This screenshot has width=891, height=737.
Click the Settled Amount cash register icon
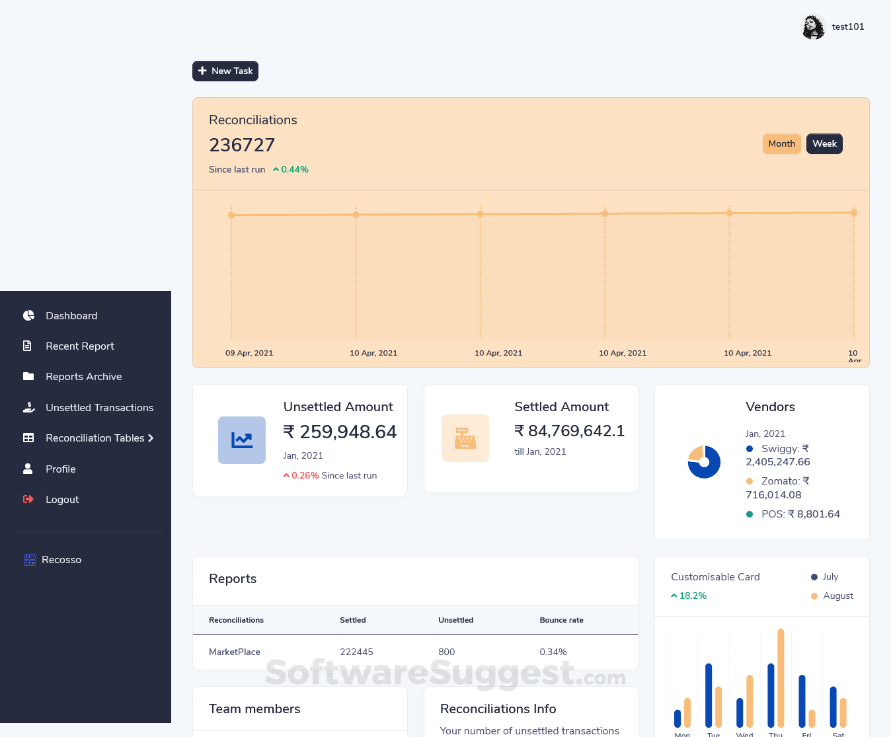coord(465,438)
